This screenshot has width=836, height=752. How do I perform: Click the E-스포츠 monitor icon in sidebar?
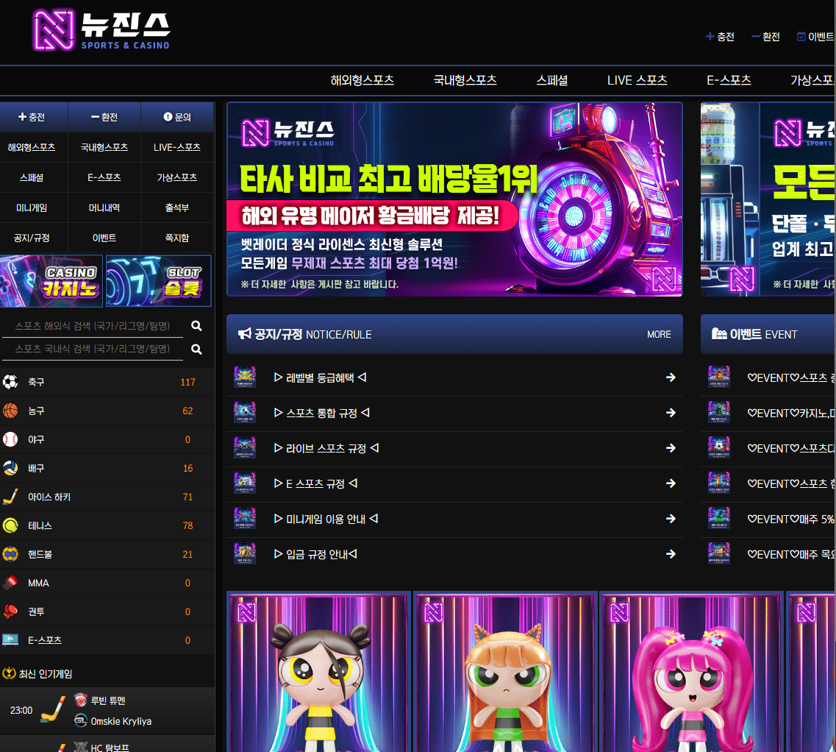10,640
